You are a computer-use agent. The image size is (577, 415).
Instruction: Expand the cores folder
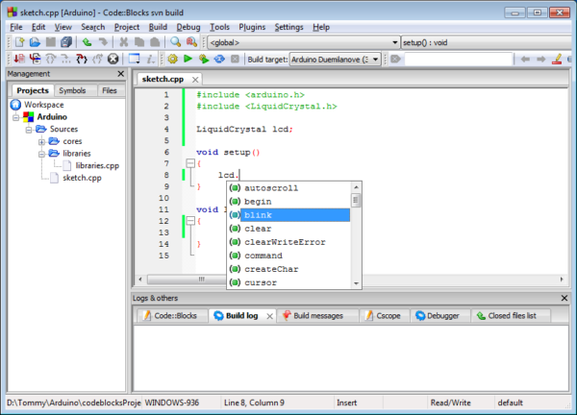coord(41,141)
